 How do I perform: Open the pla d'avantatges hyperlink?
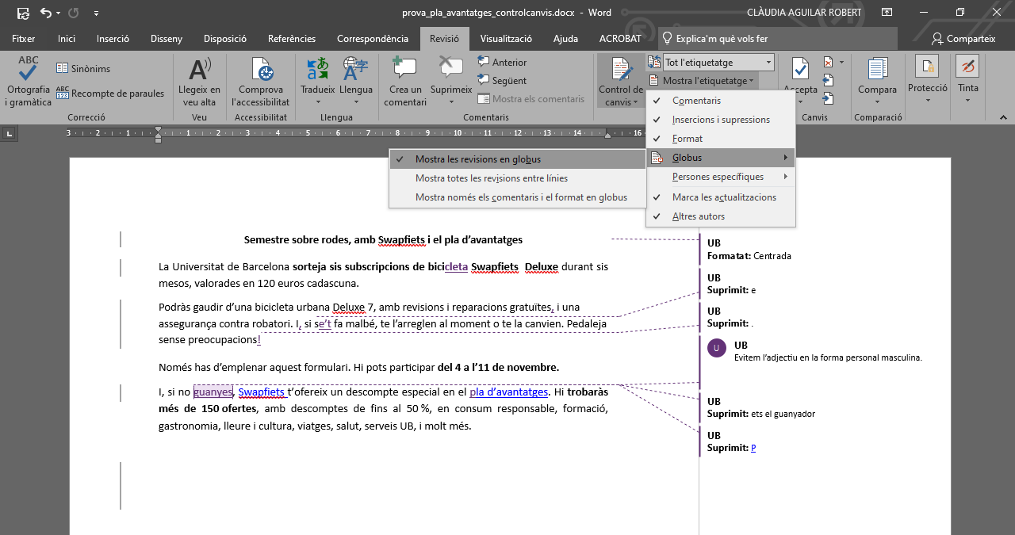click(x=508, y=392)
